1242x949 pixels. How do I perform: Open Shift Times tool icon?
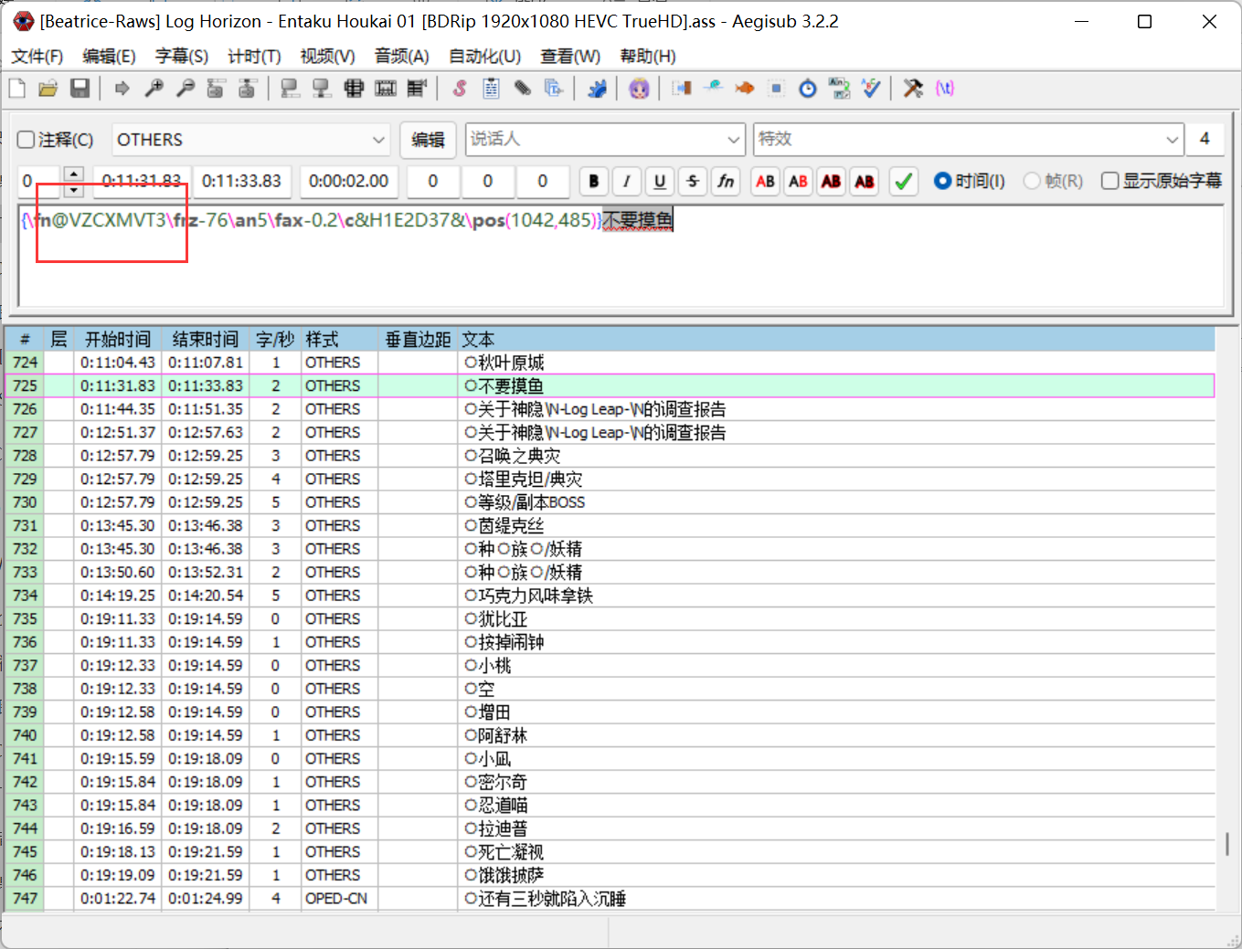point(682,89)
